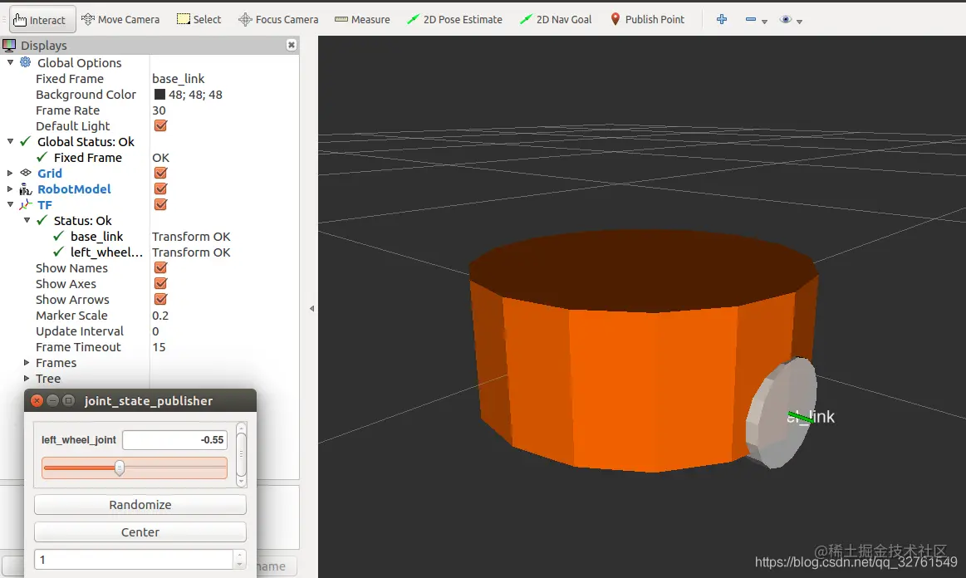Image resolution: width=966 pixels, height=578 pixels.
Task: Click the Displays panel monitor icon
Action: coord(9,45)
